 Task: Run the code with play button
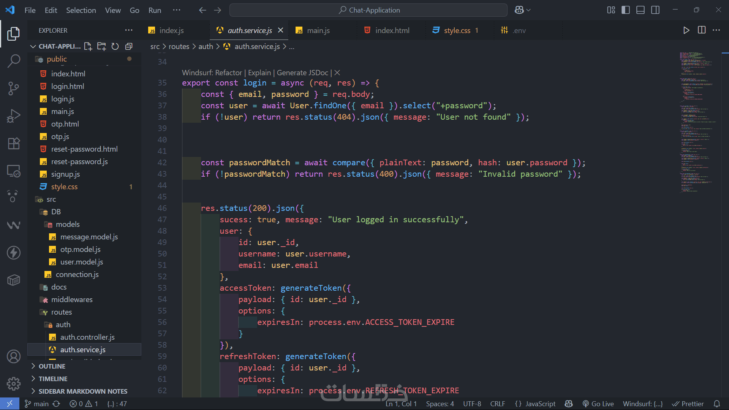coord(686,30)
